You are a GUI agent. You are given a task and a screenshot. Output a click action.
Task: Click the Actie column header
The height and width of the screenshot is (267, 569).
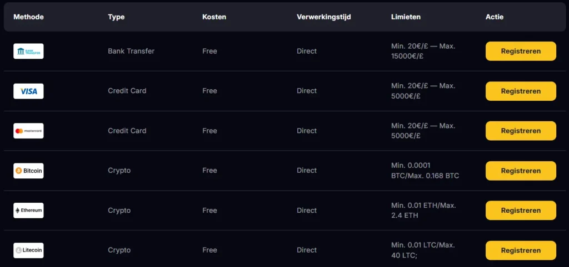(494, 17)
